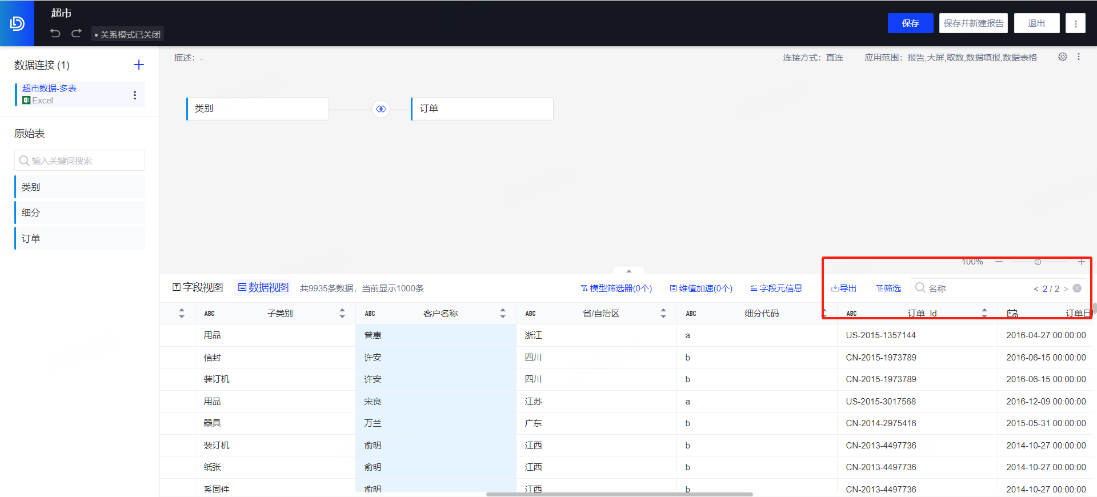Zoom in the canvas with plus icon

[1081, 262]
